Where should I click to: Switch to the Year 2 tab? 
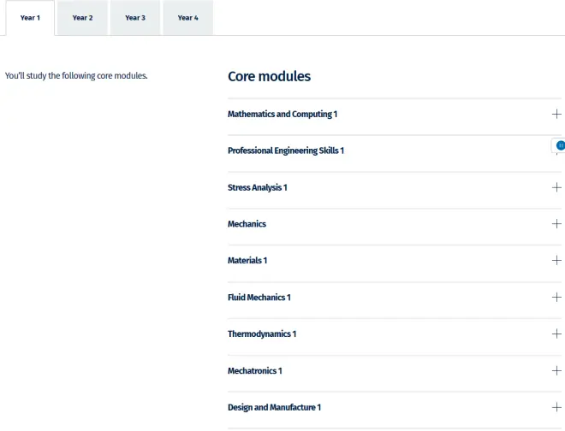click(82, 18)
